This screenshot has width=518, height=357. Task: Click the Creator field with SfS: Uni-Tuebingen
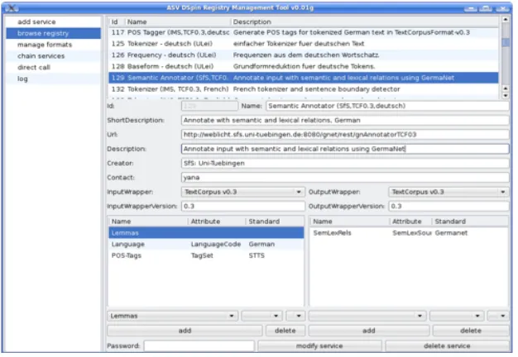pos(345,164)
